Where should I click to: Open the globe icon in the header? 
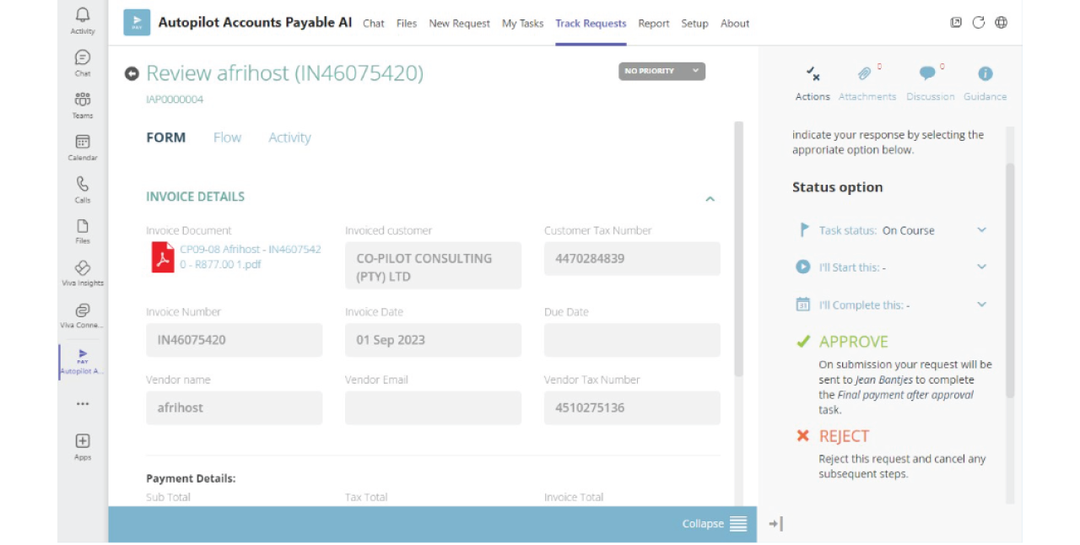1002,23
